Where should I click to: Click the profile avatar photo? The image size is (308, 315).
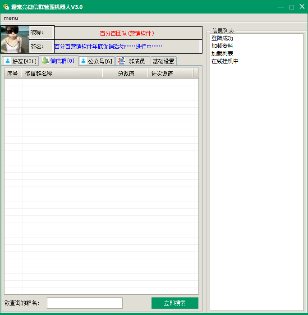(x=15, y=39)
